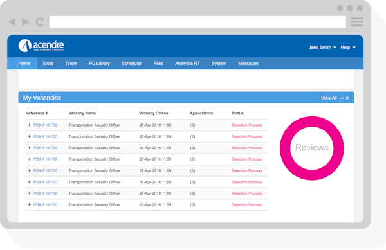
Task: Open the first PDX-F16-F00 reference link
Action: pos(45,125)
